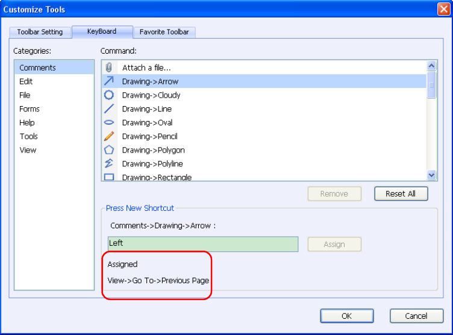Click the shortcut input field showing Left
Image resolution: width=453 pixels, height=335 pixels.
pos(203,244)
